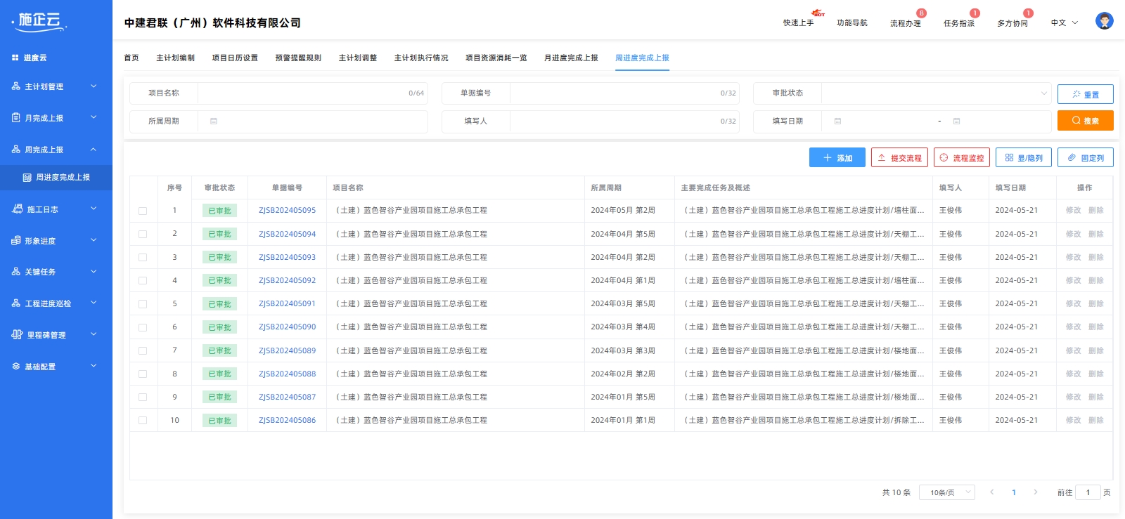Open the 10条/页 page size dropdown
This screenshot has height=519, width=1125.
(948, 492)
